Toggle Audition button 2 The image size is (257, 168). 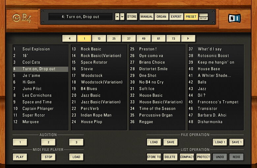[x=48, y=142]
